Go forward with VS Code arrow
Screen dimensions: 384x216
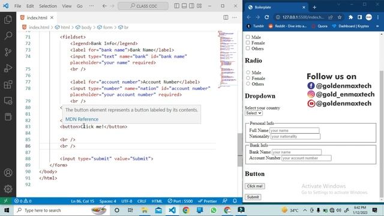(112, 6)
